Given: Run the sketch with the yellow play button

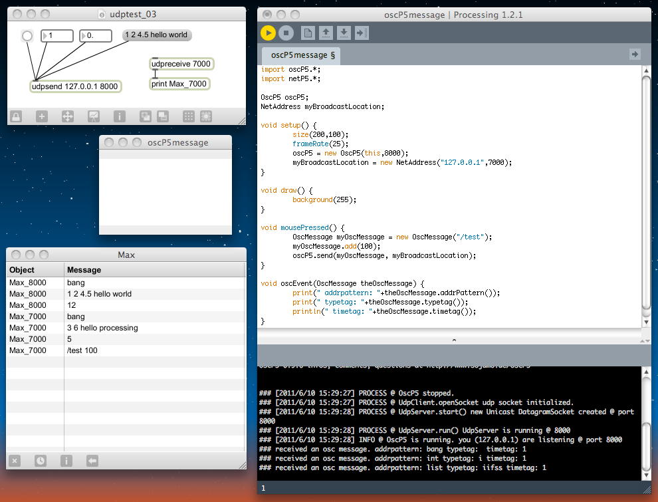Looking at the screenshot, I should [268, 33].
